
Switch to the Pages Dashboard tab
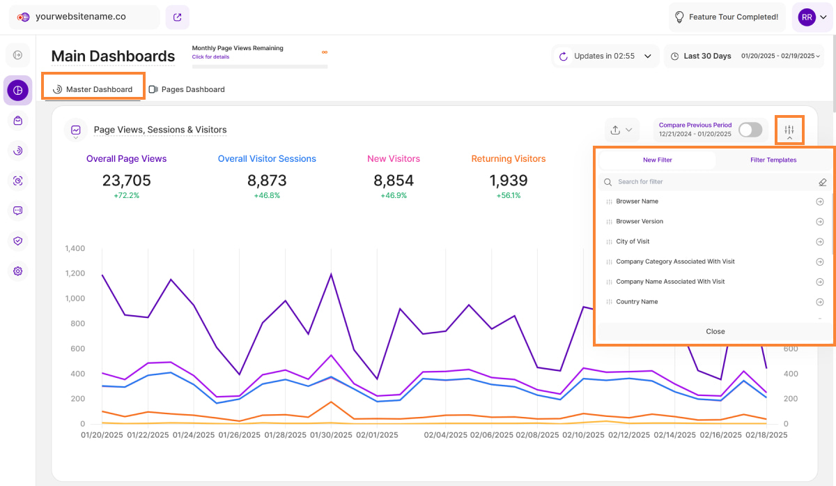tap(187, 89)
